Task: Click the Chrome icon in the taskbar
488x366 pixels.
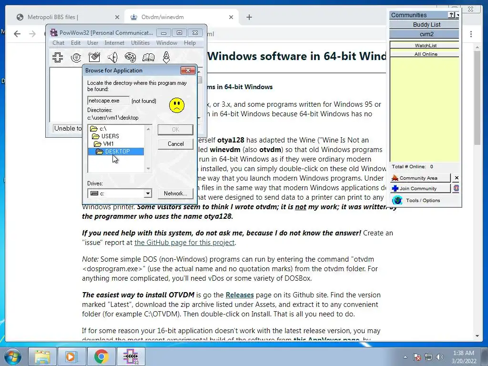Action: point(101,356)
